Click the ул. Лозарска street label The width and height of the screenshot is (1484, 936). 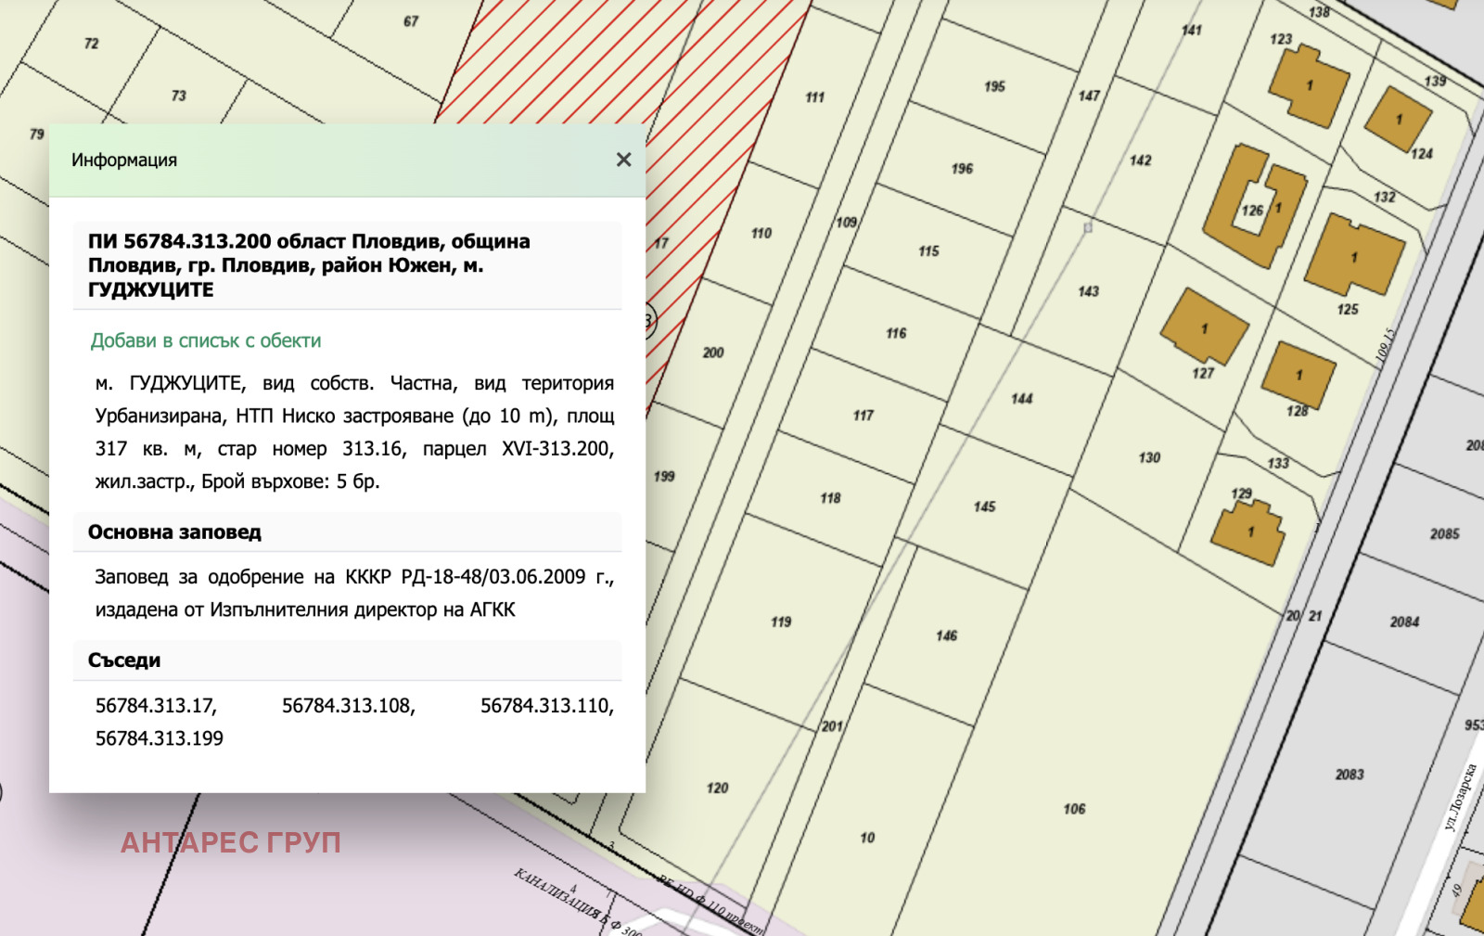click(x=1459, y=797)
